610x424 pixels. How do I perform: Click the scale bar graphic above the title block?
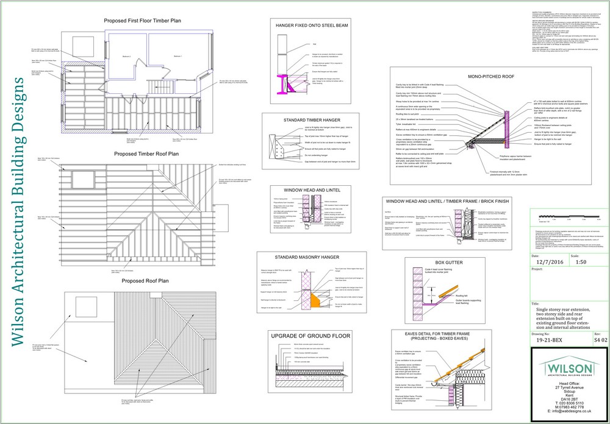click(x=570, y=216)
